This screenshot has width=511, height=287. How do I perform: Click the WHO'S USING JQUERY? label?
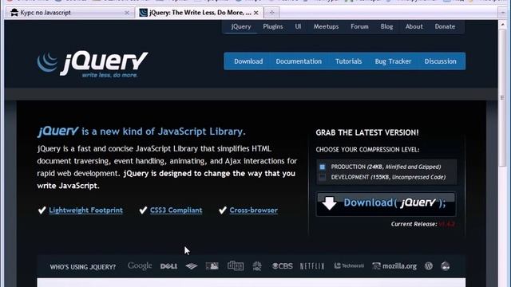(x=83, y=267)
